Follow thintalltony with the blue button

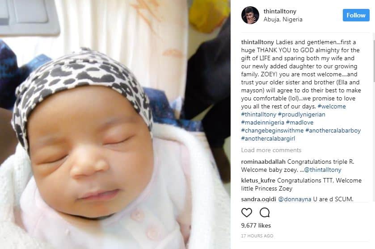click(x=356, y=15)
